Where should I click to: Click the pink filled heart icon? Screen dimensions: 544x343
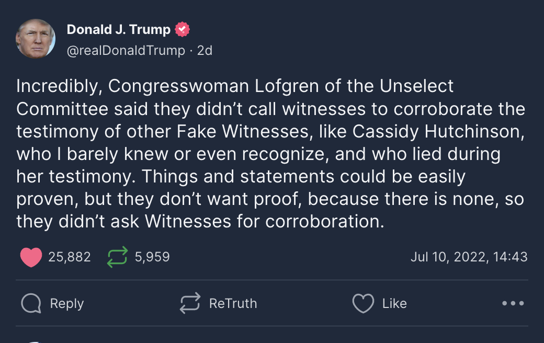pyautogui.click(x=31, y=257)
